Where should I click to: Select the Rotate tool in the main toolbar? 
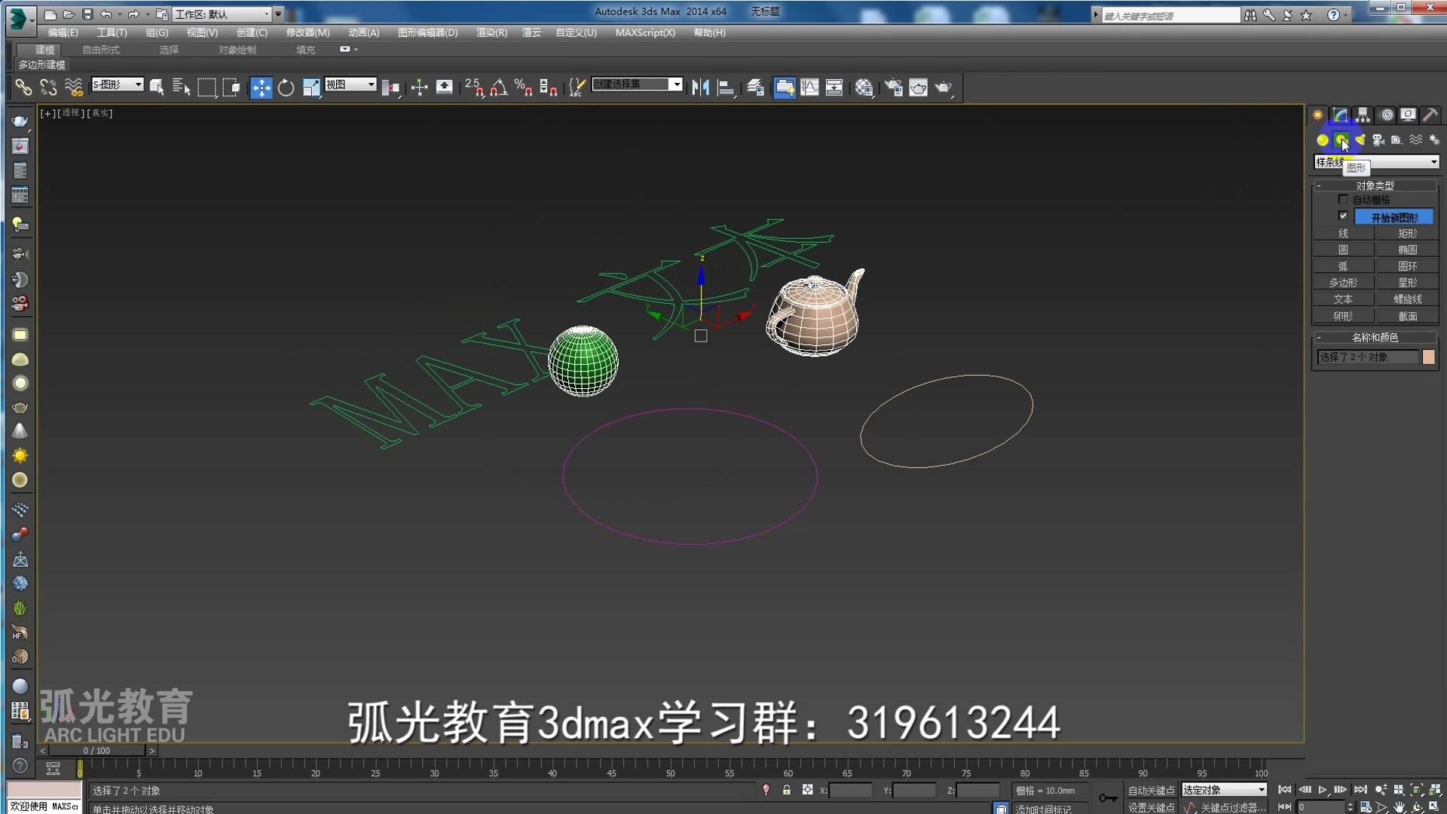pos(286,87)
